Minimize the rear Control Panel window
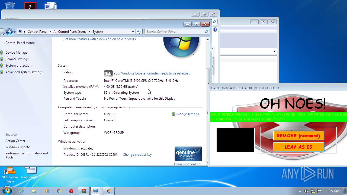This screenshot has height=195, width=347. [195, 14]
